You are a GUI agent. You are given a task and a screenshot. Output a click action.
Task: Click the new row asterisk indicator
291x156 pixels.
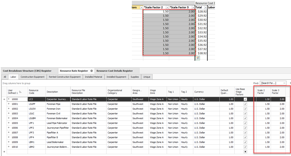point(4,152)
